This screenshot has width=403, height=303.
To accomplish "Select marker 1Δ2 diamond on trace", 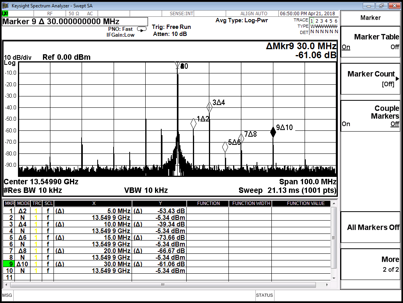I will pyautogui.click(x=194, y=124).
